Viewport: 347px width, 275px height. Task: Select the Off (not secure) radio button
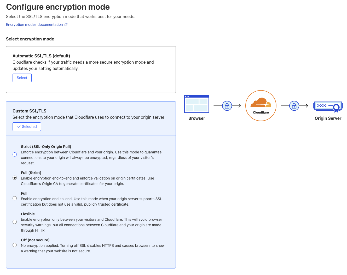pos(15,245)
